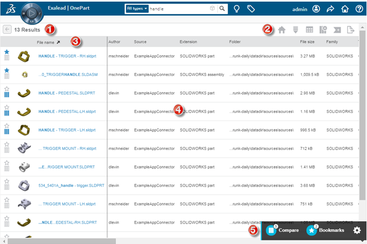Click SOLIDWORKS assembly extension cell

tap(202, 74)
